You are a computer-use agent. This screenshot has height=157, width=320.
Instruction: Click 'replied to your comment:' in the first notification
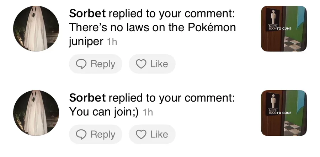pyautogui.click(x=172, y=14)
